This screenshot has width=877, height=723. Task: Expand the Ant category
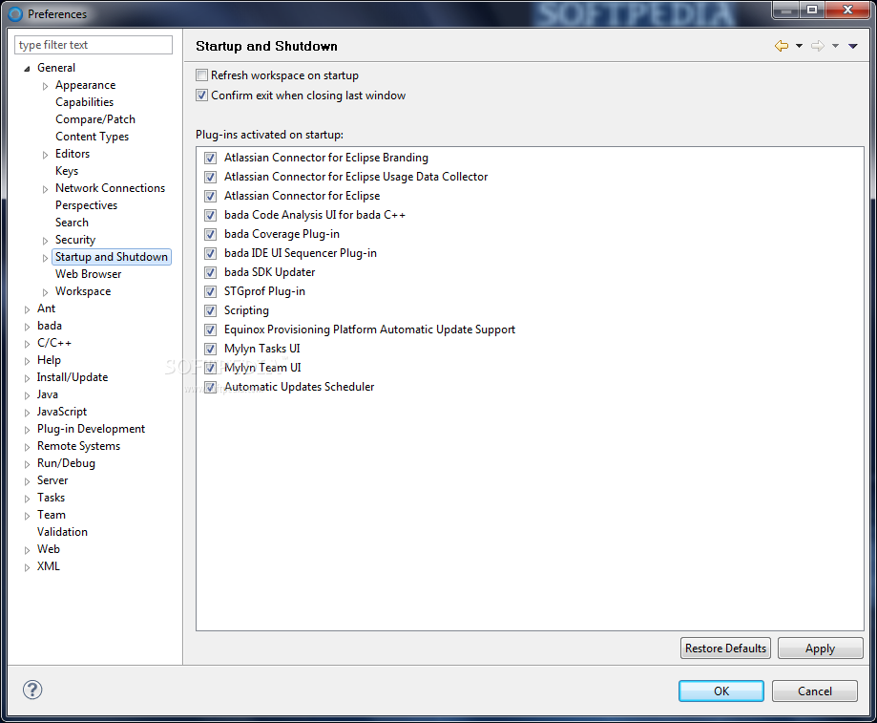coord(27,309)
